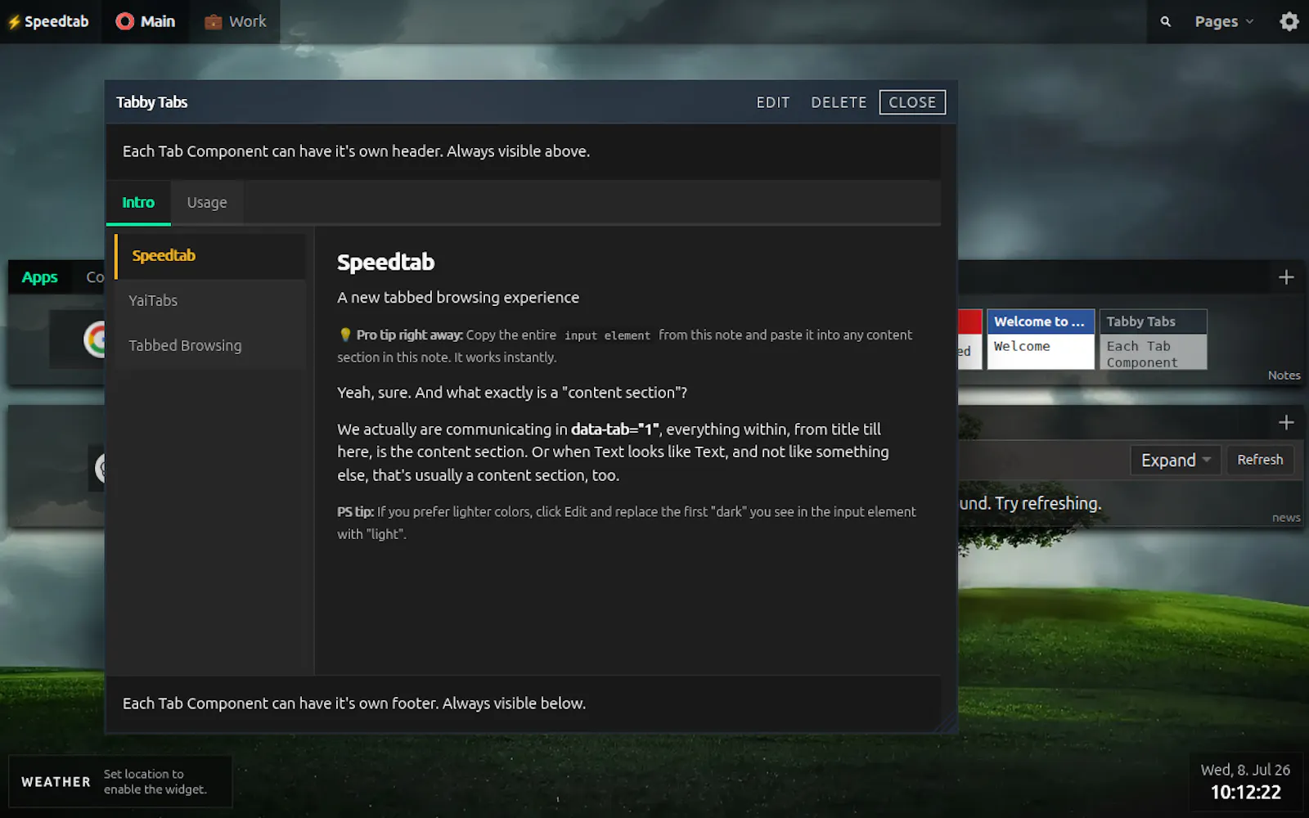Add item with Notes widget plus icon

click(1286, 277)
